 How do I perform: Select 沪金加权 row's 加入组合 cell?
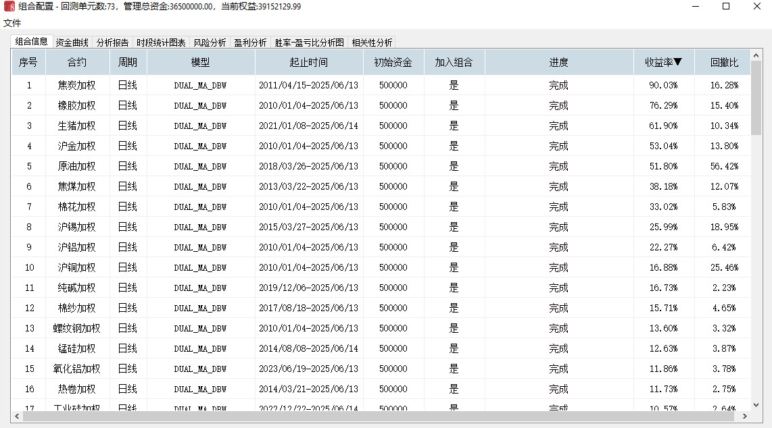454,146
